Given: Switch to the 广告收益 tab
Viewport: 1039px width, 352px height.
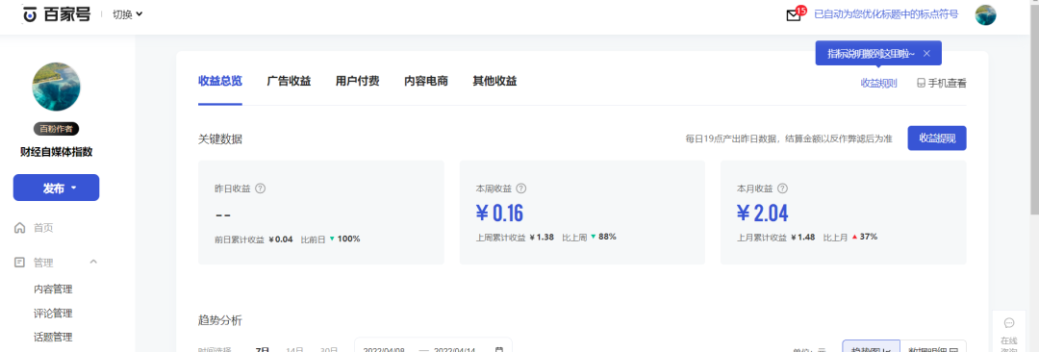Looking at the screenshot, I should 289,81.
